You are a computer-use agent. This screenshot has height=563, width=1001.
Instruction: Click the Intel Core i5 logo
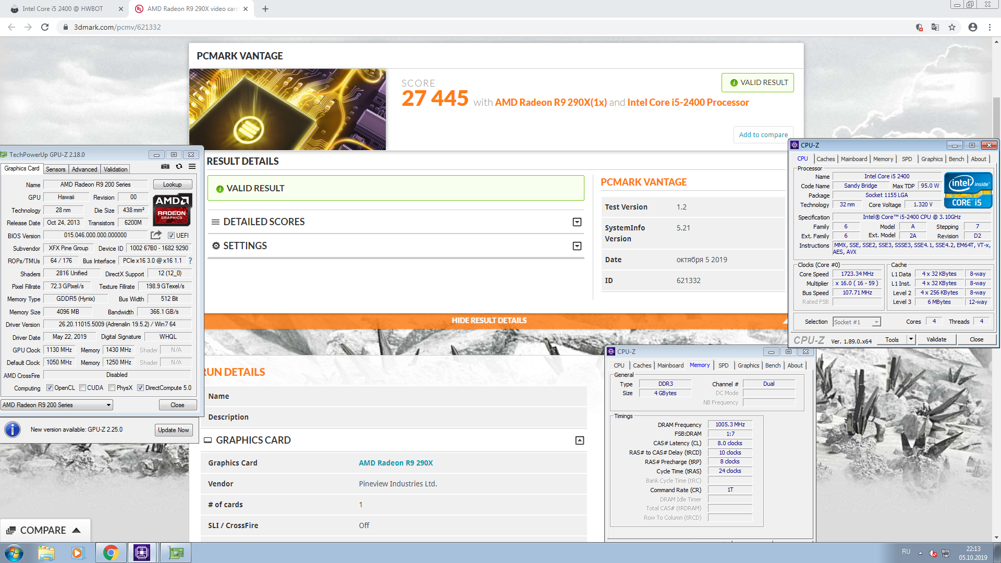[968, 190]
